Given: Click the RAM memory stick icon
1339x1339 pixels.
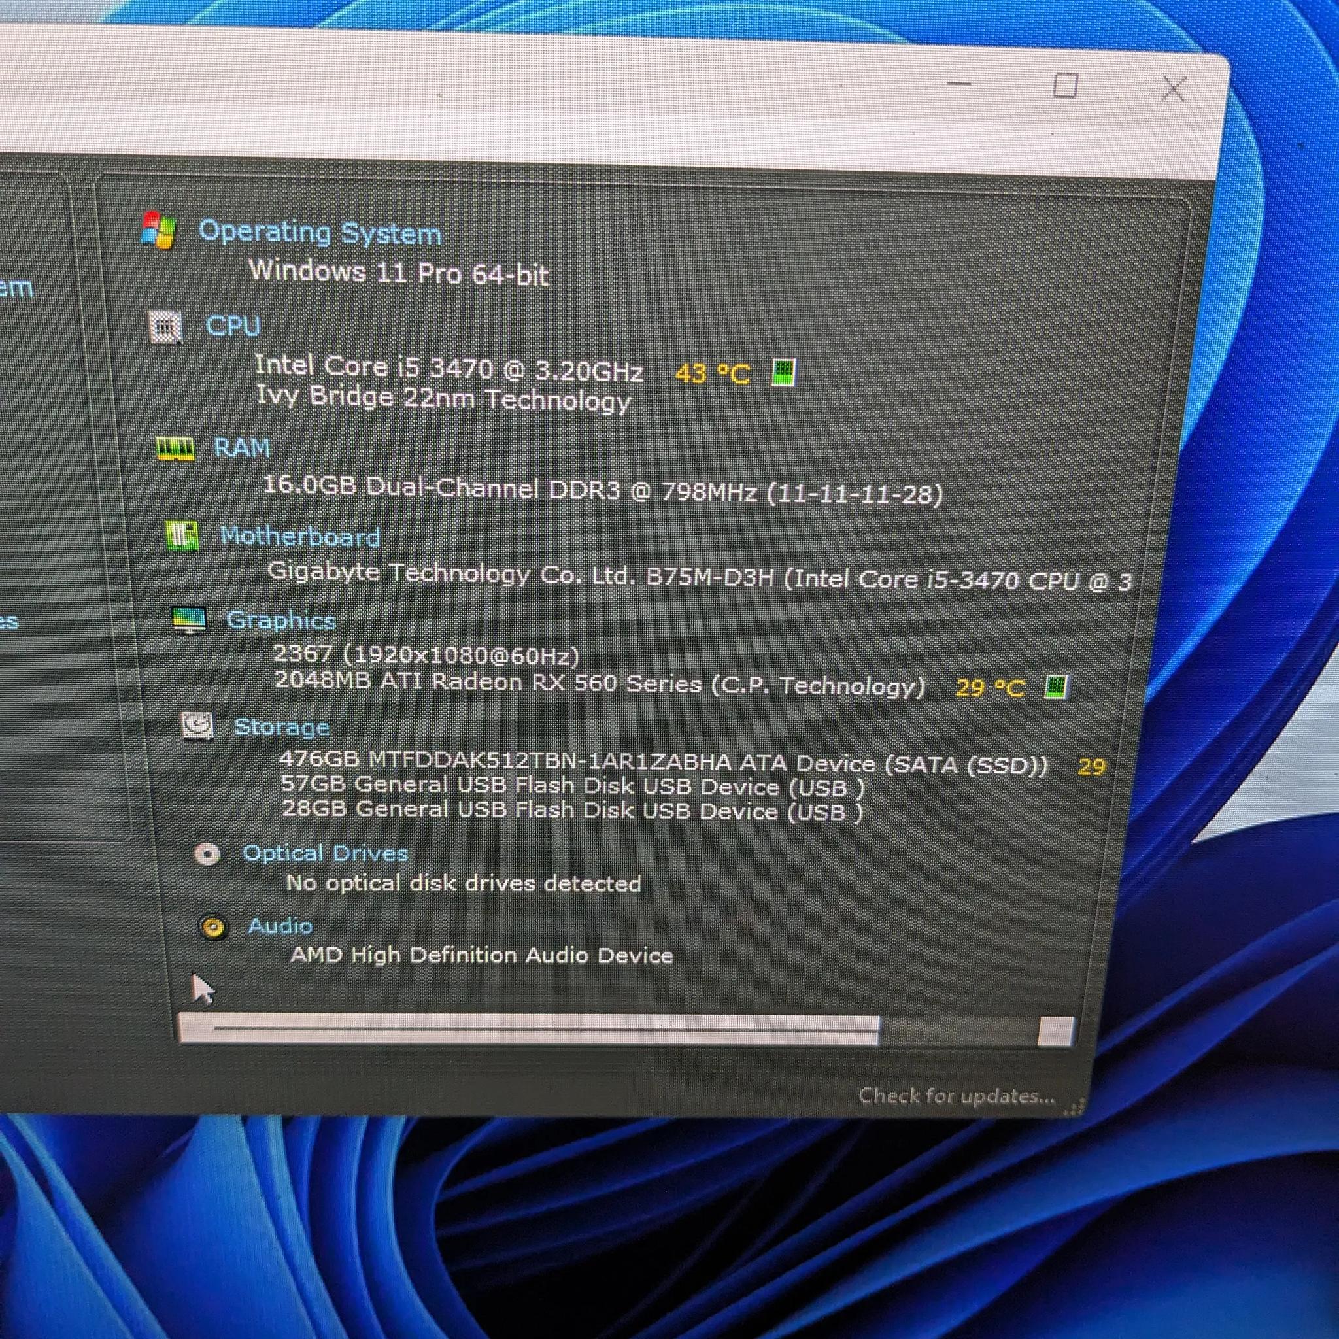Looking at the screenshot, I should tap(175, 449).
